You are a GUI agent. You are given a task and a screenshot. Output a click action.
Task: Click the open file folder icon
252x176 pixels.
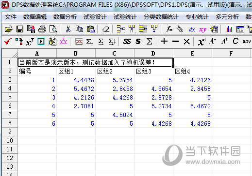point(9,29)
